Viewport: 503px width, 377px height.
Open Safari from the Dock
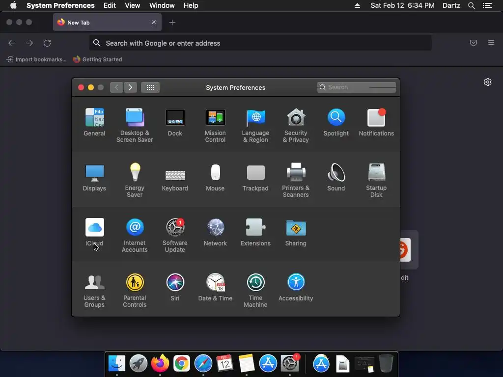203,364
